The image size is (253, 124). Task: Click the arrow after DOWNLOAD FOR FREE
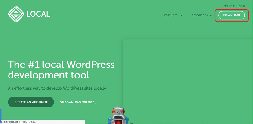pos(96,102)
